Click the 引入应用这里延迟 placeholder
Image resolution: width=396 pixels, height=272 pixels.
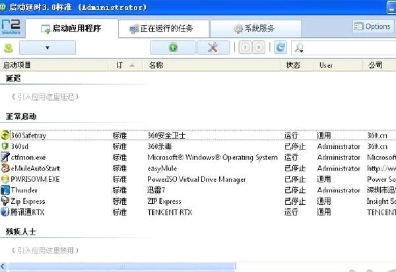click(x=45, y=97)
